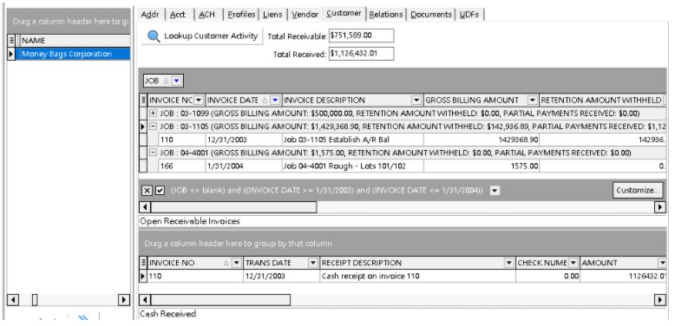Open the recent filter list dropdown arrow
This screenshot has width=675, height=326.
[x=495, y=191]
